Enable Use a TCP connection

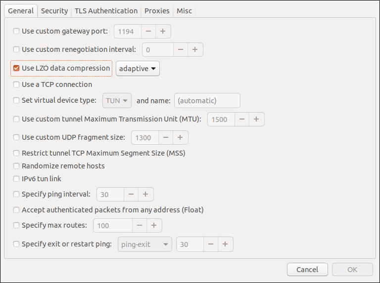click(16, 85)
